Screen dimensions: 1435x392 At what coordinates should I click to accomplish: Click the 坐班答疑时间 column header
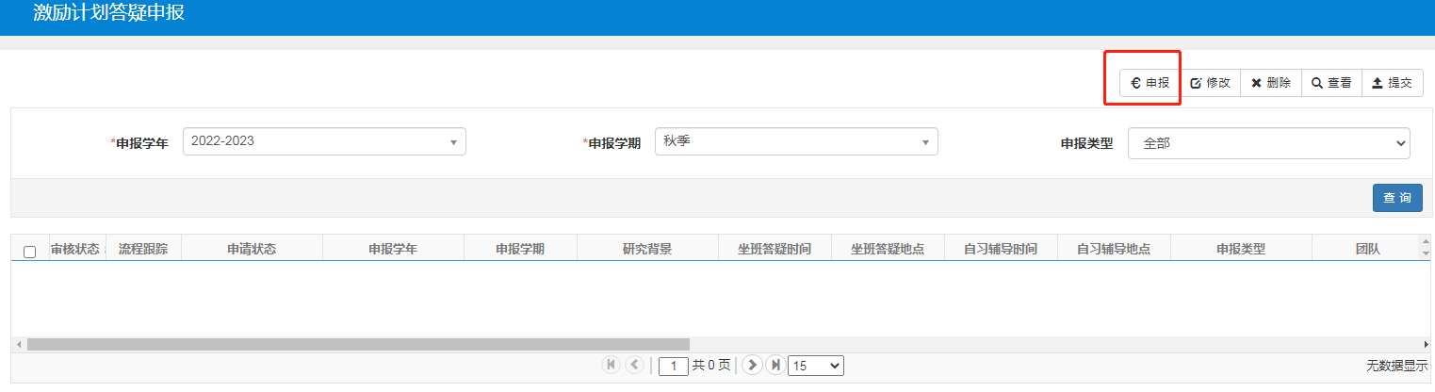775,249
